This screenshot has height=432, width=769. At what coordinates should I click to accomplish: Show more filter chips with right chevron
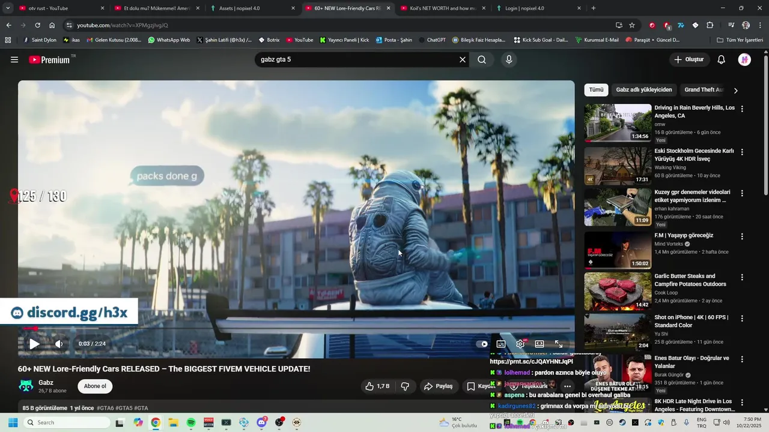(735, 91)
